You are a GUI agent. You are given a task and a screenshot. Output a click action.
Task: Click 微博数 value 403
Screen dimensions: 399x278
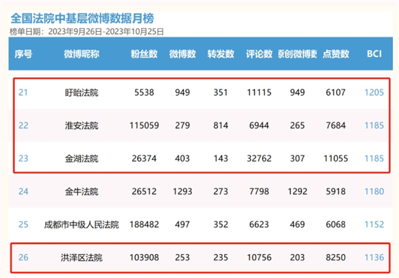182,158
